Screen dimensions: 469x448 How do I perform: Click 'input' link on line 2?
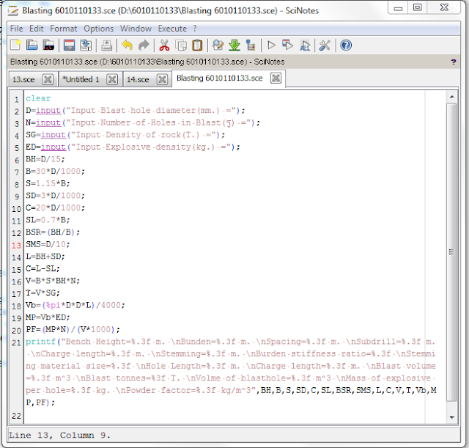[x=48, y=111]
